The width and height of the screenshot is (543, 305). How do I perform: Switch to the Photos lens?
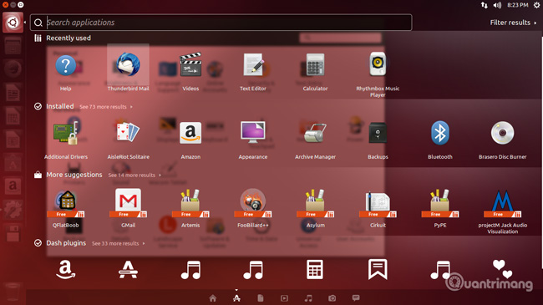[x=332, y=298]
